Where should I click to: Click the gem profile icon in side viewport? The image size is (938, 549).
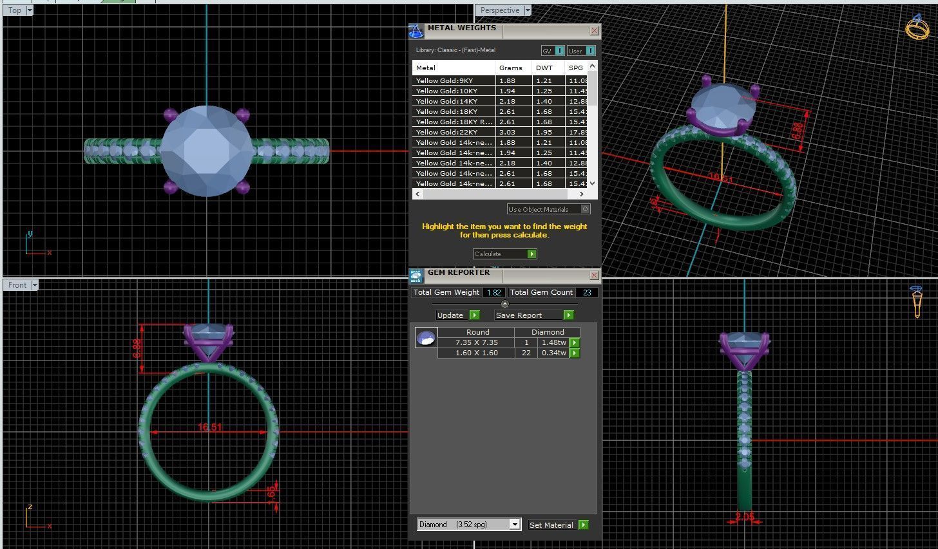(x=917, y=302)
